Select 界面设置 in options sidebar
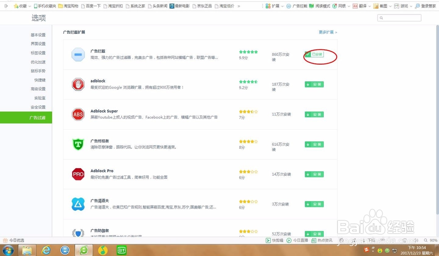Viewport: 439px width, 256px height. tap(38, 44)
